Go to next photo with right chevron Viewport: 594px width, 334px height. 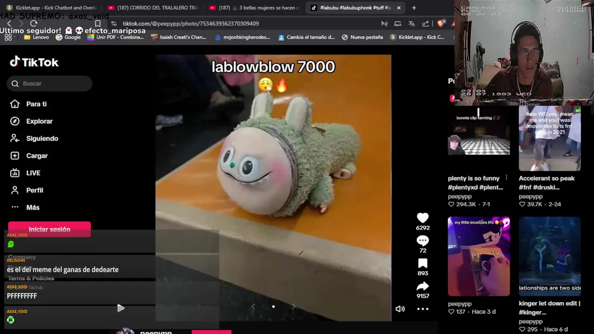293,307
